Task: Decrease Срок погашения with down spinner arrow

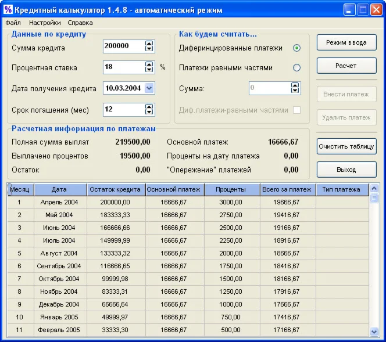Action: coord(149,112)
